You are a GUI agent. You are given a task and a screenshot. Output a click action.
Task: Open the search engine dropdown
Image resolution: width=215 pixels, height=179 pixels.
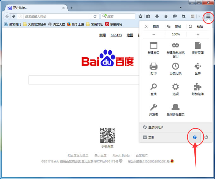pyautogui.click(x=104, y=16)
